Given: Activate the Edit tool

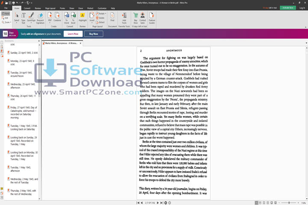Looking at the screenshot, I should click(x=5, y=18).
